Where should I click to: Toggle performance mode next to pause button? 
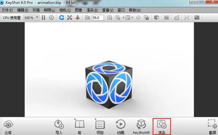(52, 18)
